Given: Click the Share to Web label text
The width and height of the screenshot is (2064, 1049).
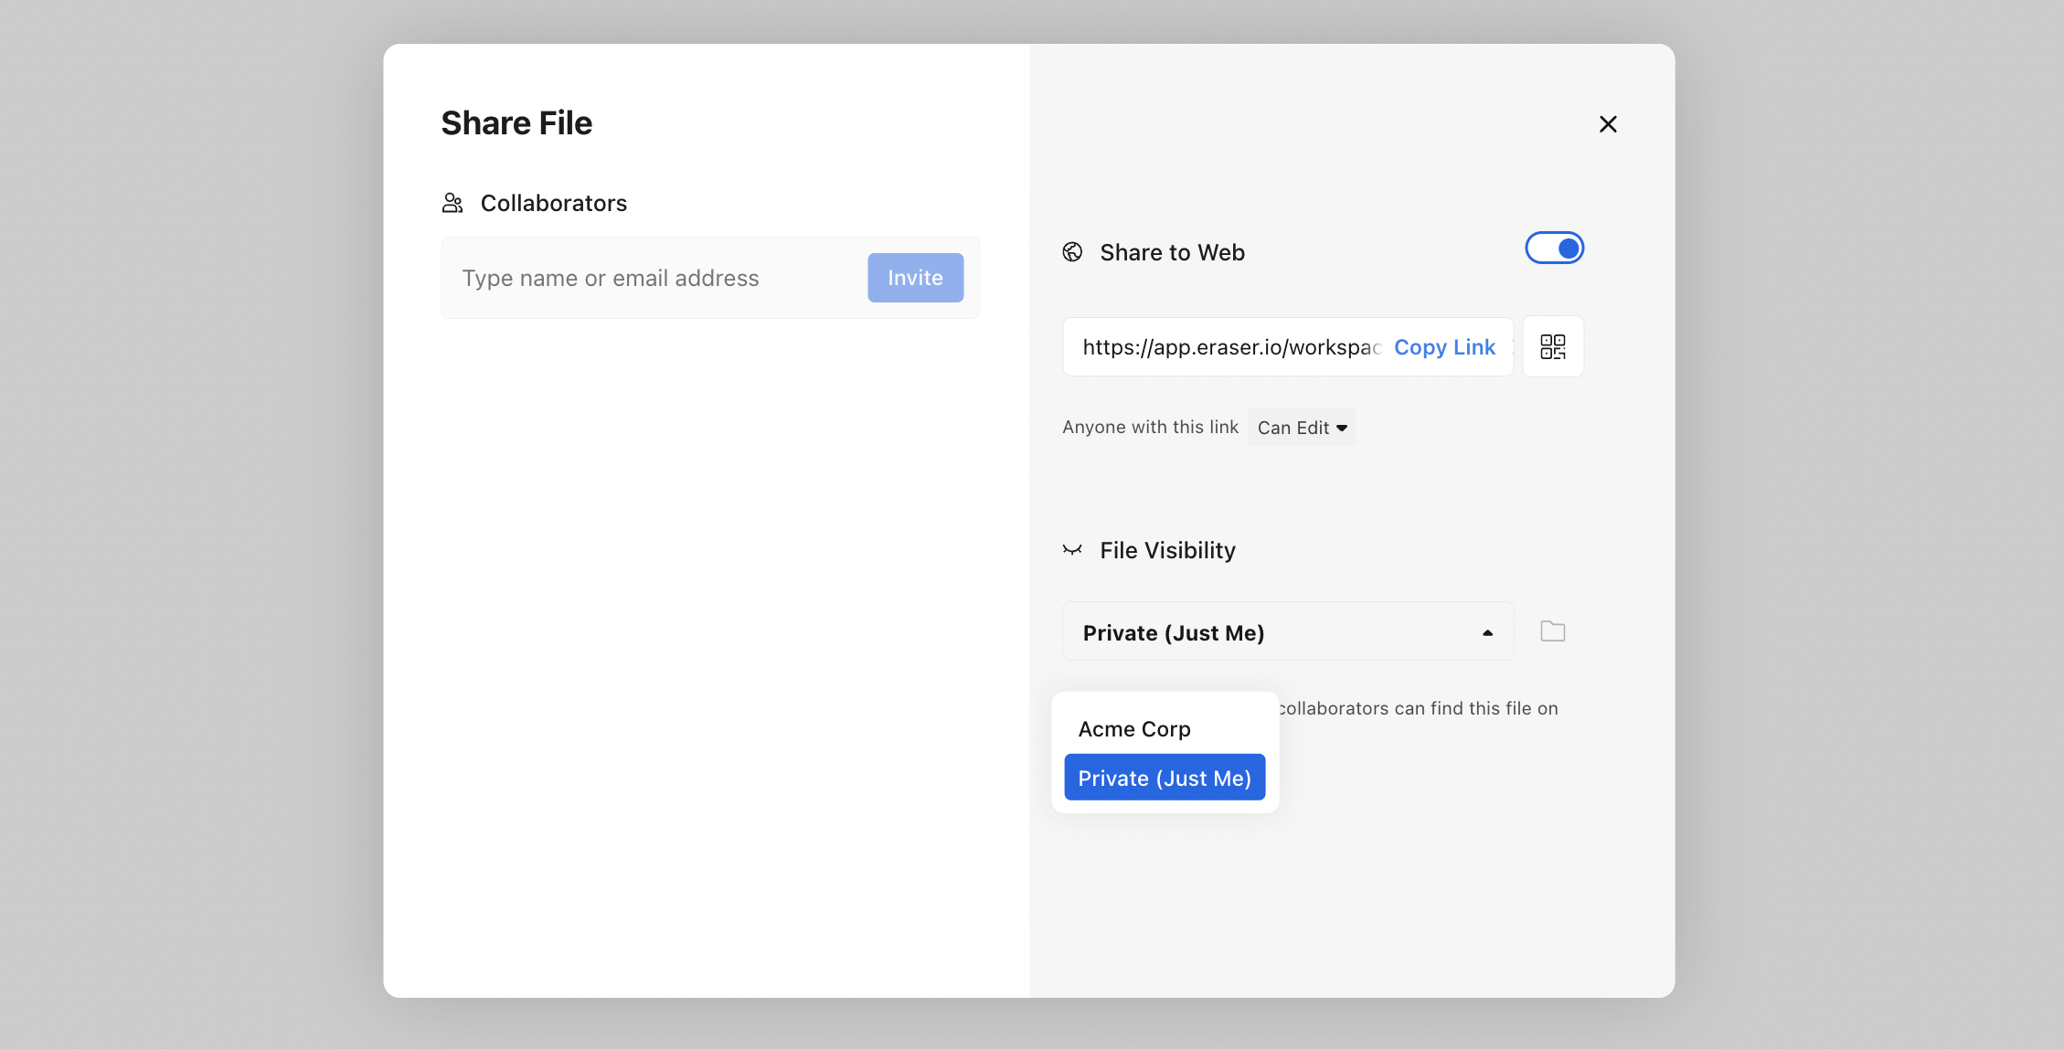Looking at the screenshot, I should pyautogui.click(x=1172, y=252).
